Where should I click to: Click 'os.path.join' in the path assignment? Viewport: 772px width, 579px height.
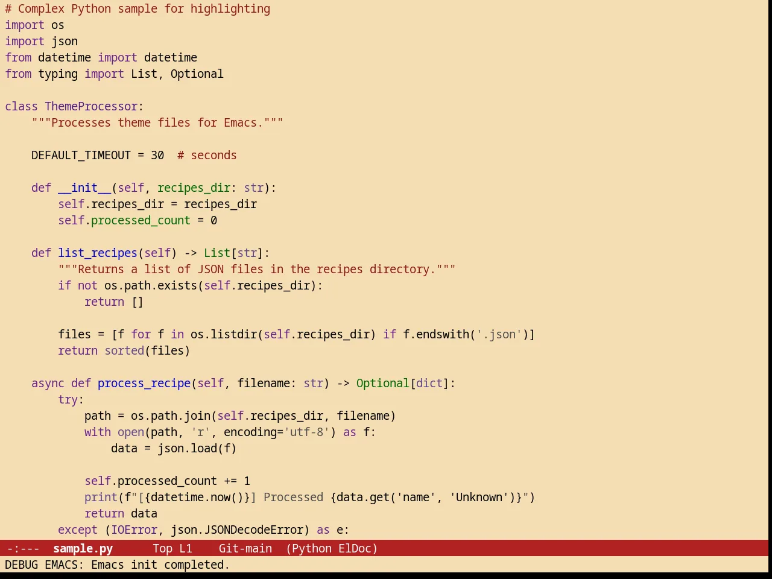pyautogui.click(x=171, y=416)
